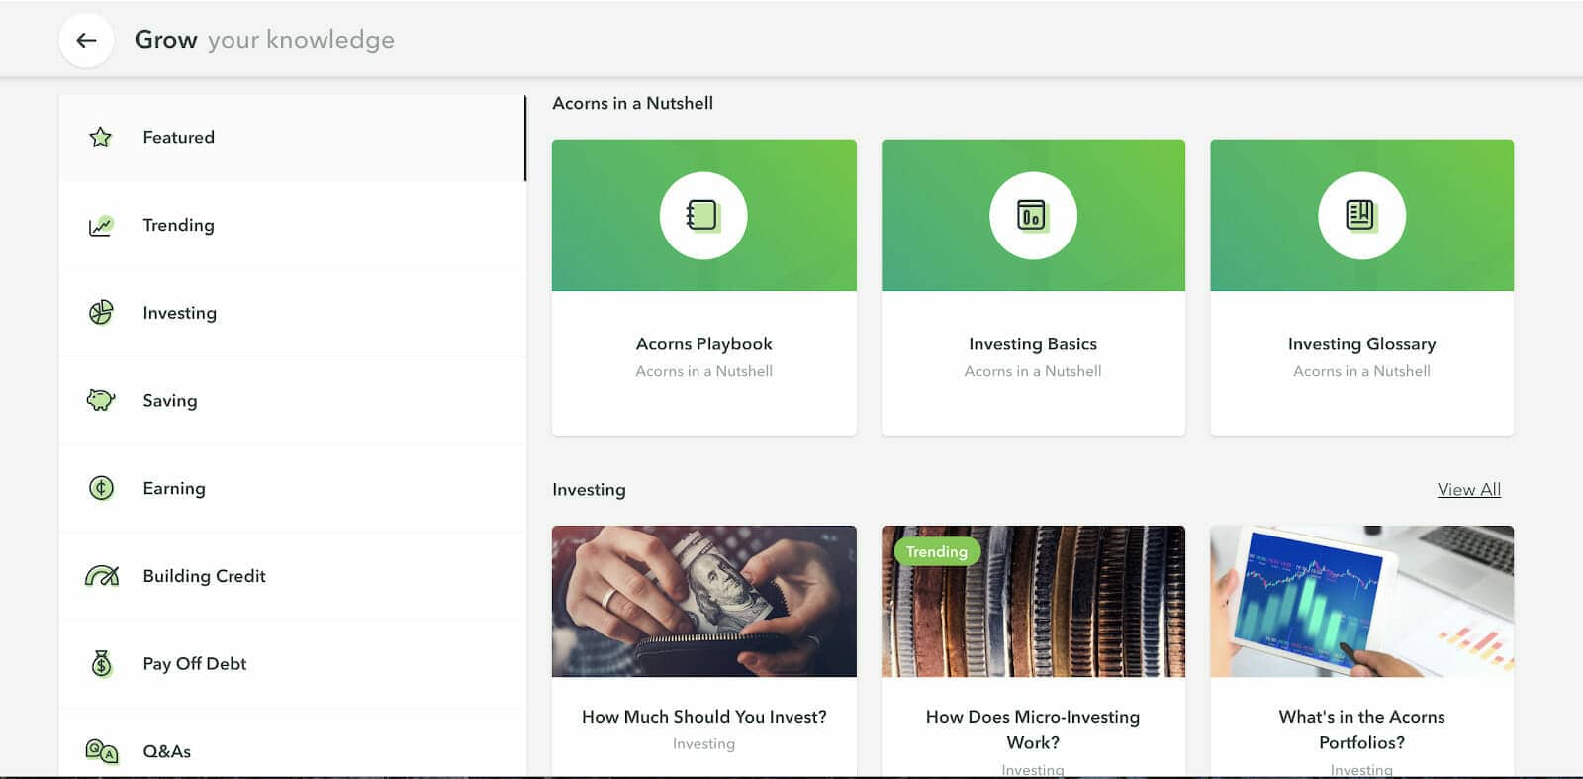This screenshot has height=779, width=1583.
Task: Open the Investing Glossary card title
Action: (1361, 344)
